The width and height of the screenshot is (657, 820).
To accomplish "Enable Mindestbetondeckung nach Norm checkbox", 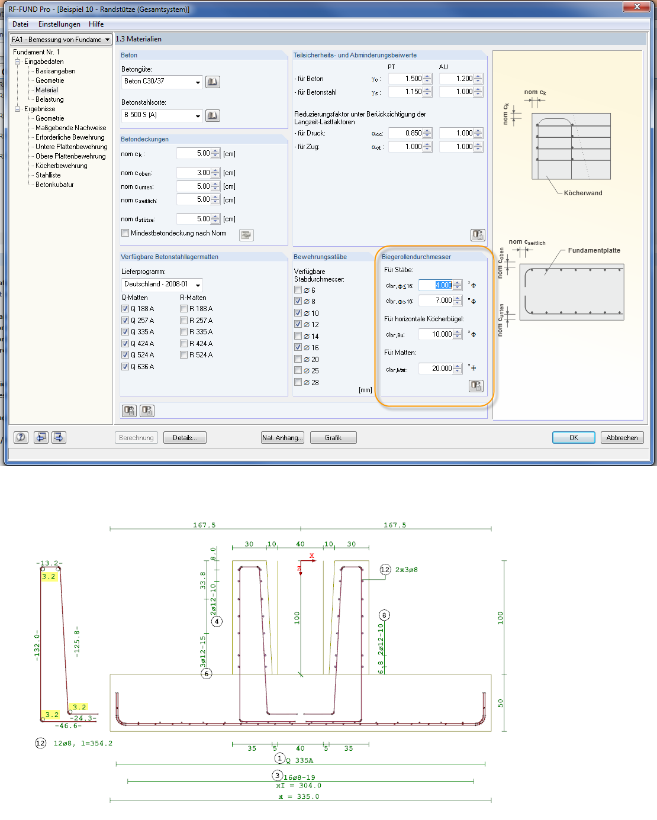I will [x=125, y=233].
